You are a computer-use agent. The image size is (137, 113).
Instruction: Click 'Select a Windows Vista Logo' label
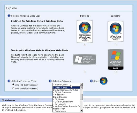coord(26,16)
